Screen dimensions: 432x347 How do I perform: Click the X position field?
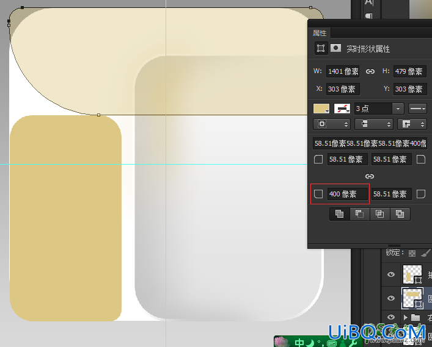[343, 89]
